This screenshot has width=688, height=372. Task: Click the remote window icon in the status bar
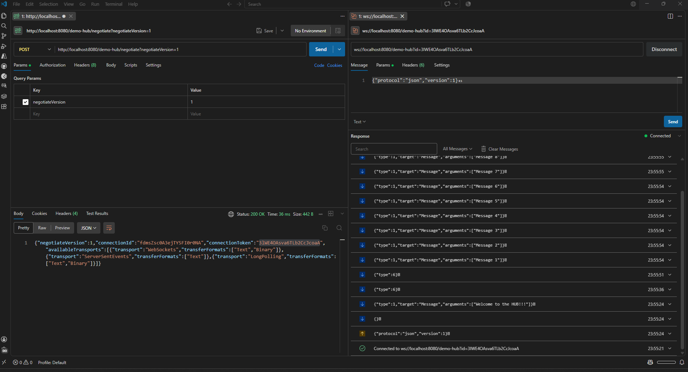click(x=4, y=362)
